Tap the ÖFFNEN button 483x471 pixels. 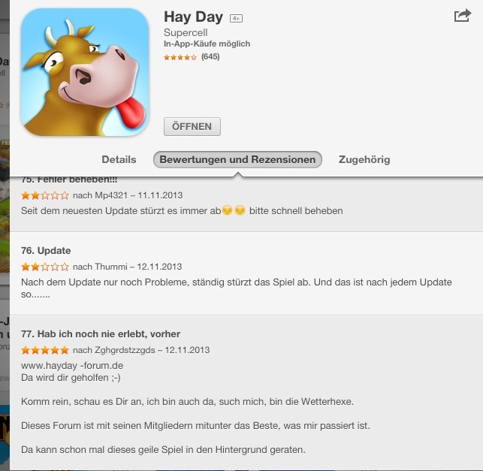click(192, 126)
